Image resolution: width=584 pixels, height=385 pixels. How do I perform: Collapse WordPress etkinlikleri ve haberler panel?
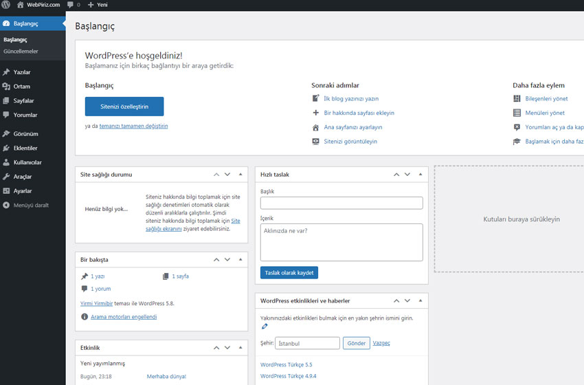click(420, 300)
